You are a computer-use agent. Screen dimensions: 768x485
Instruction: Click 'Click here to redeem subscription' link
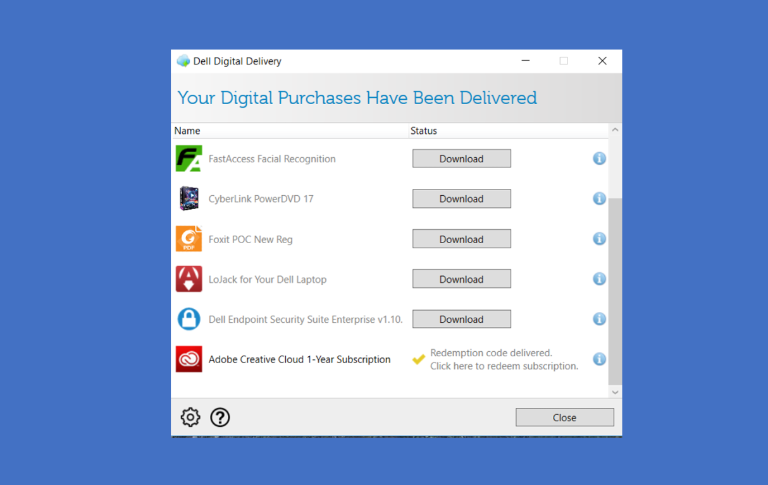(504, 366)
